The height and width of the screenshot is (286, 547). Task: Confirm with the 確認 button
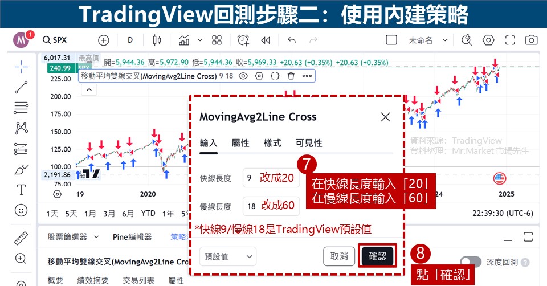pos(377,256)
